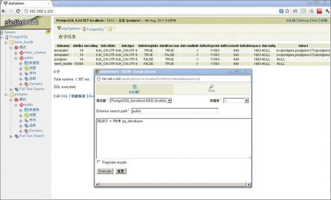This screenshot has height=200, width=331.
Task: Click the red extension icon in browser toolbar
Action: (x=319, y=11)
